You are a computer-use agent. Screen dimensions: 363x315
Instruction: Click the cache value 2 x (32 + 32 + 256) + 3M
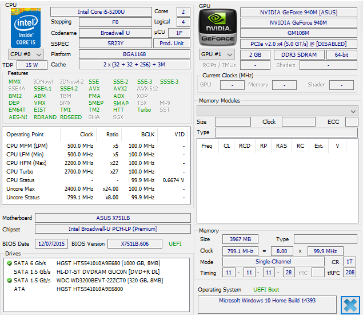(134, 65)
